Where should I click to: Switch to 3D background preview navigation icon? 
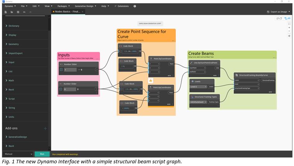tap(279, 18)
